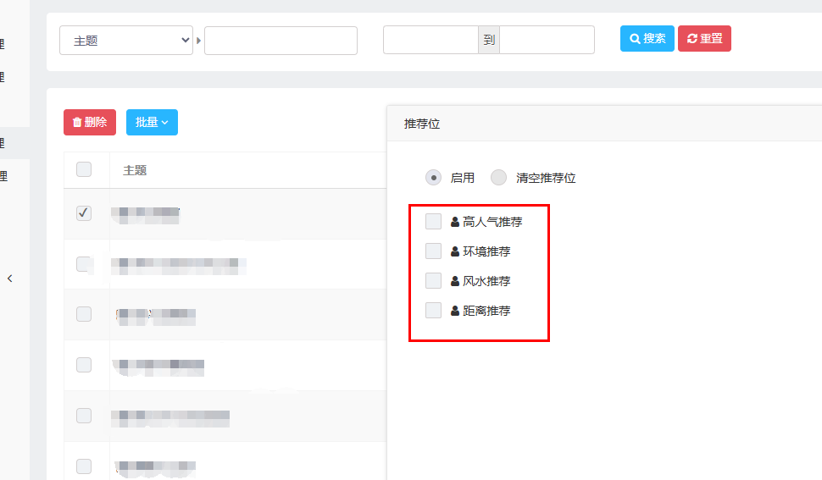Screen dimensions: 822x480
Task: Click the person icon beside 风水推荐
Action: pos(455,281)
